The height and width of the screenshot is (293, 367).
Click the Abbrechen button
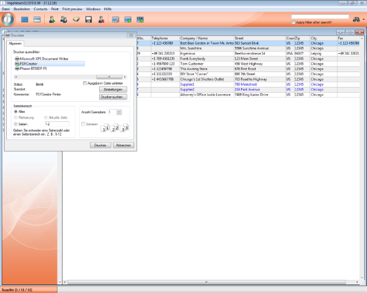[123, 145]
